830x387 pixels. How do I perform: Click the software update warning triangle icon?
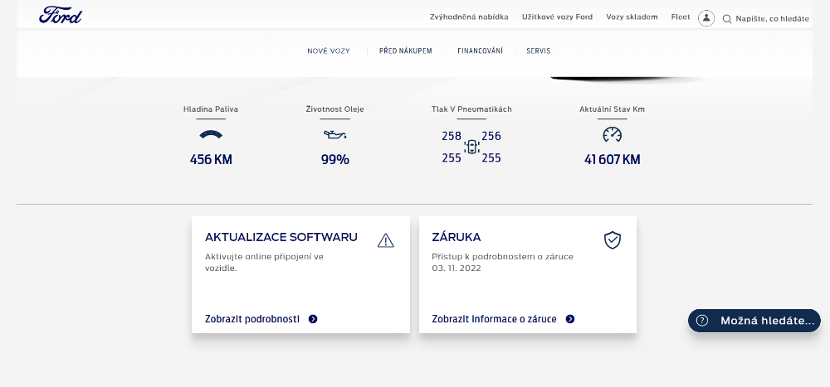(385, 240)
